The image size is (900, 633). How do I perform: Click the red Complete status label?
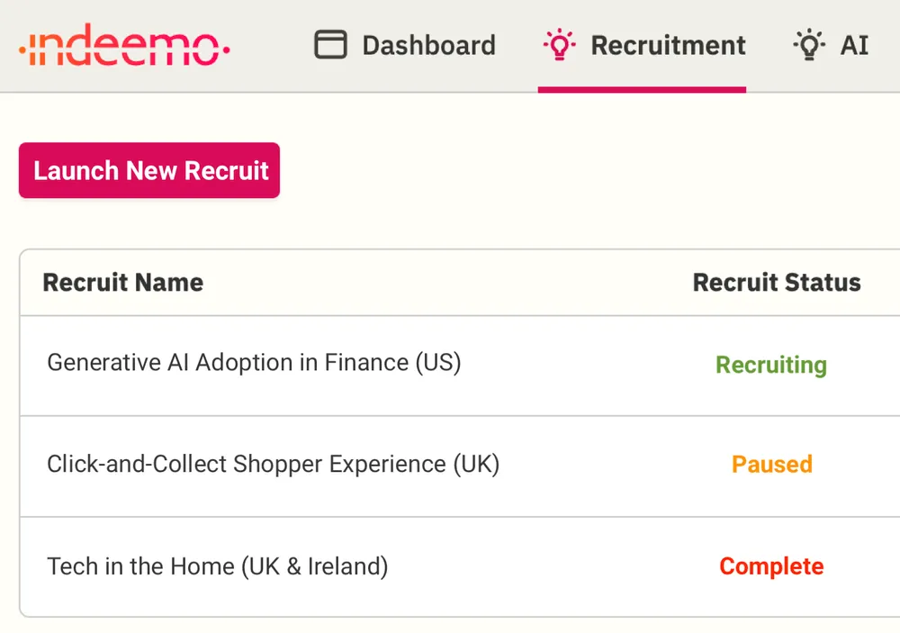coord(771,566)
